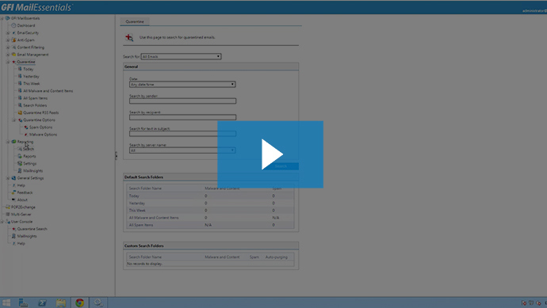This screenshot has height=308, width=547.
Task: Click 'Today' row in Default Search Folders table
Action: click(x=210, y=196)
